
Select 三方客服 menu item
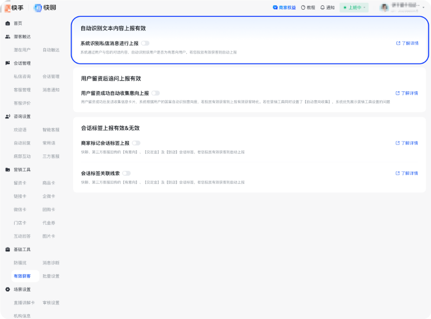click(51, 157)
